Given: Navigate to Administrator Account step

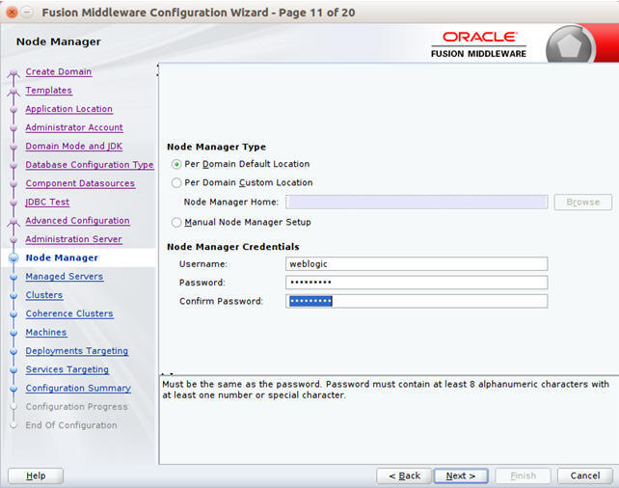Looking at the screenshot, I should (x=74, y=127).
